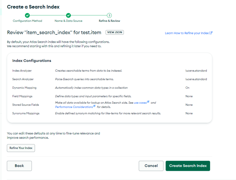The width and height of the screenshot is (236, 180).
Task: Select the Refine & Review step label
Action: click(109, 21)
